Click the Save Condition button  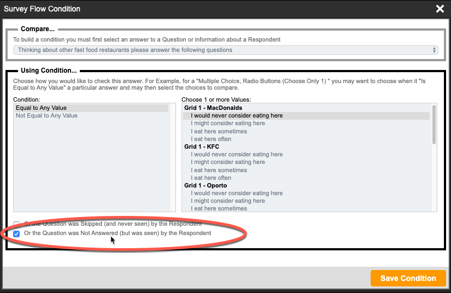408,278
